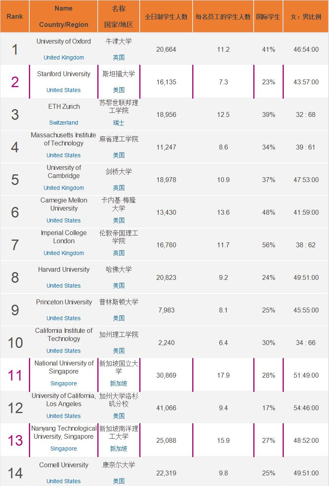Image resolution: width=329 pixels, height=486 pixels.
Task: Click the California Institute of Technology name
Action: pos(64,334)
